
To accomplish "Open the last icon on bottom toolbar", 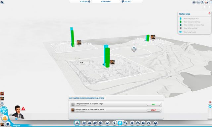I will [156, 123].
